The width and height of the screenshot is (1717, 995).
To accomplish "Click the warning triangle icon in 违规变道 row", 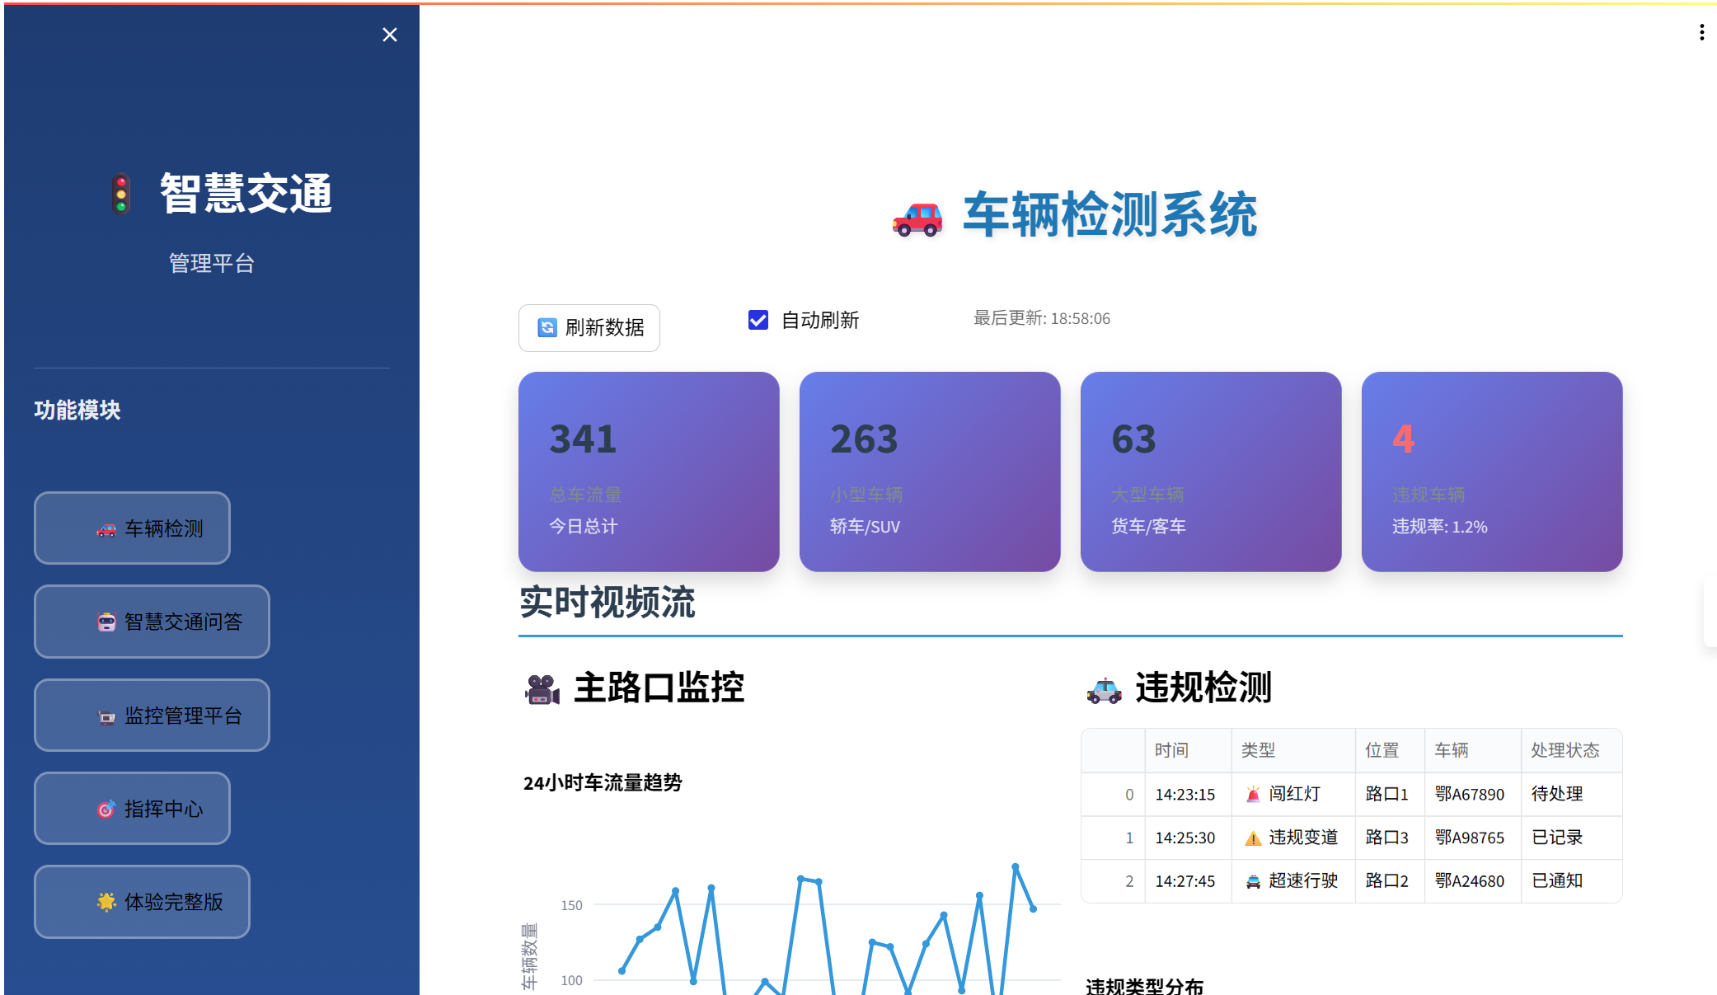I will click(1253, 838).
